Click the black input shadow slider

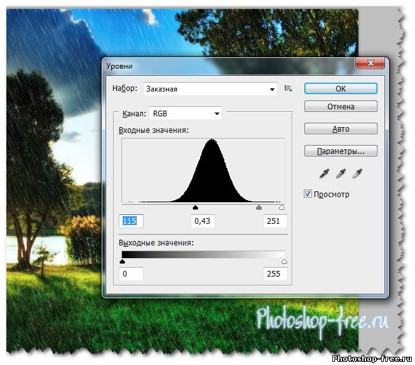(195, 207)
